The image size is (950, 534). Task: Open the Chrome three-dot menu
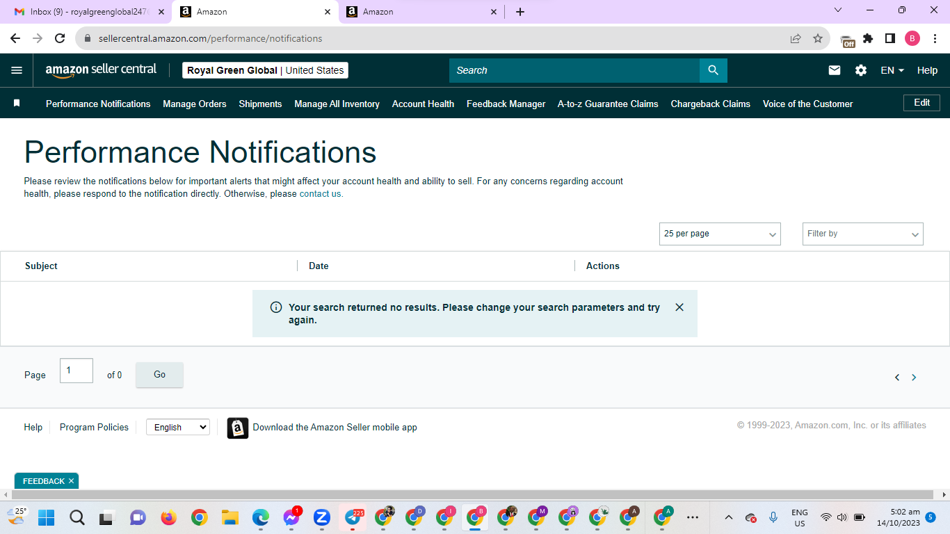[x=935, y=38]
